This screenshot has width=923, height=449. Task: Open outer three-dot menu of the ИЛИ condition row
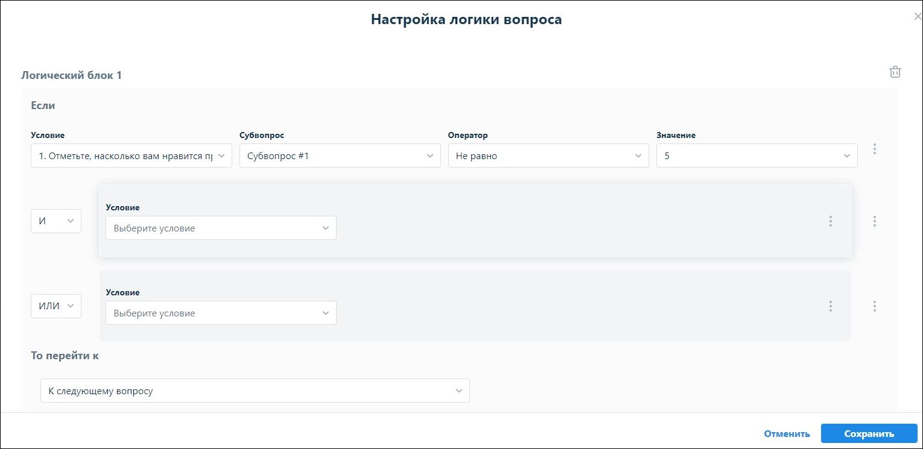click(874, 306)
